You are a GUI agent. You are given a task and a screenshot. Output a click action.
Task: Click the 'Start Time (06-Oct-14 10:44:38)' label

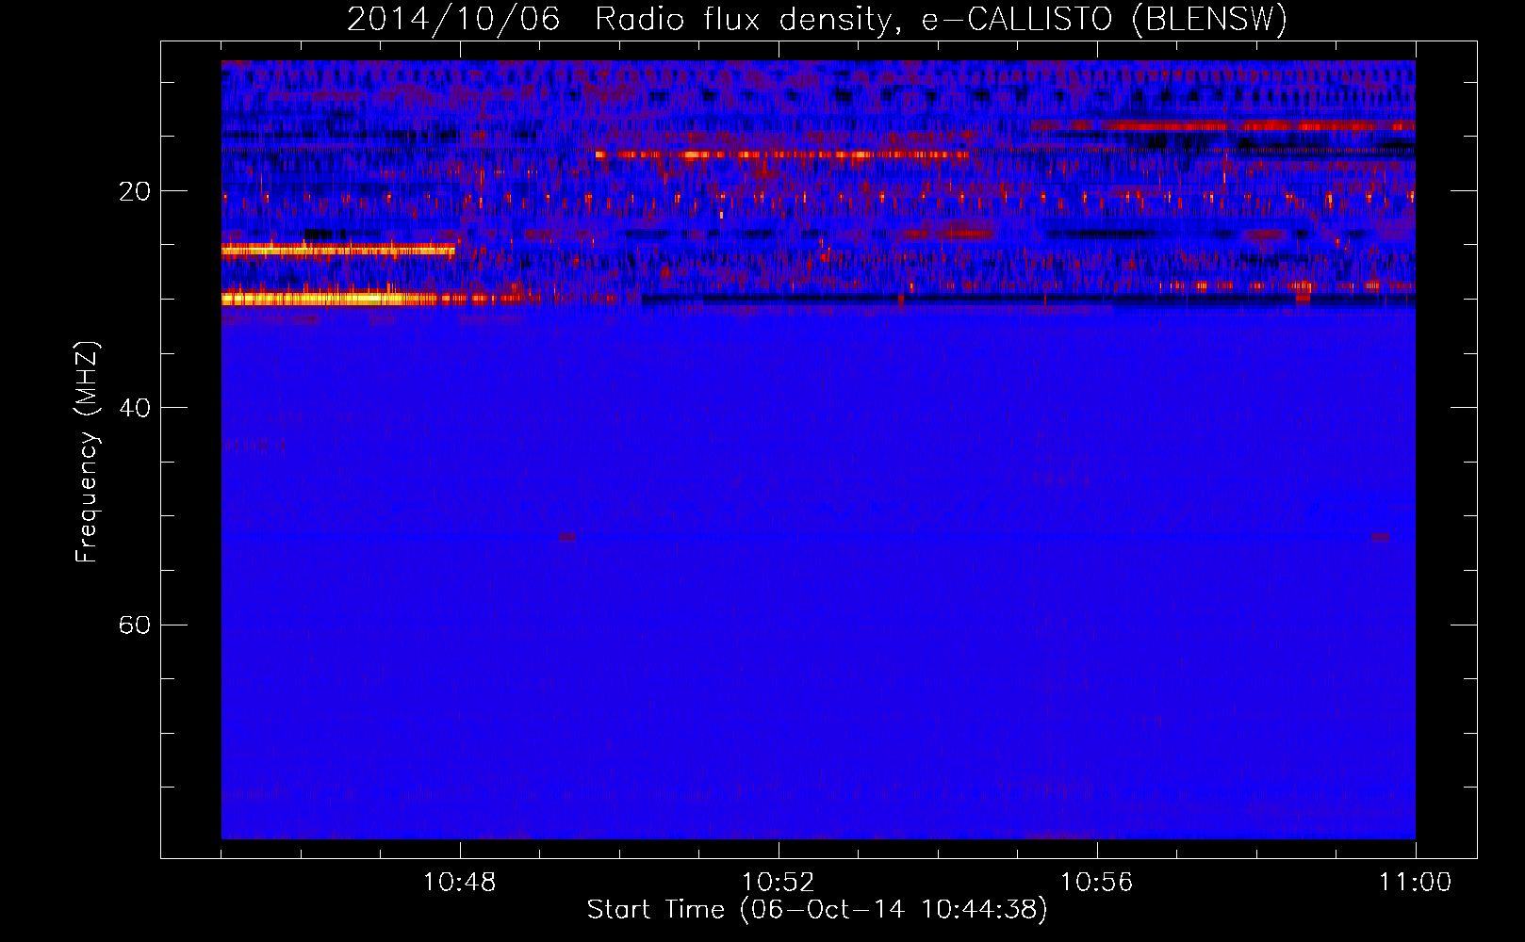(817, 910)
